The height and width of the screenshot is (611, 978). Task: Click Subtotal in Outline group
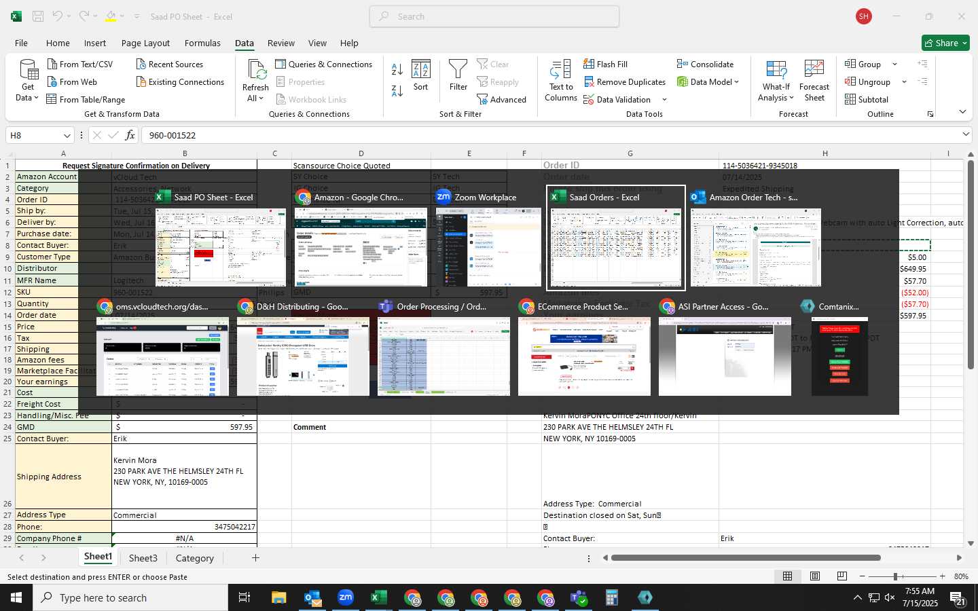[x=866, y=99]
